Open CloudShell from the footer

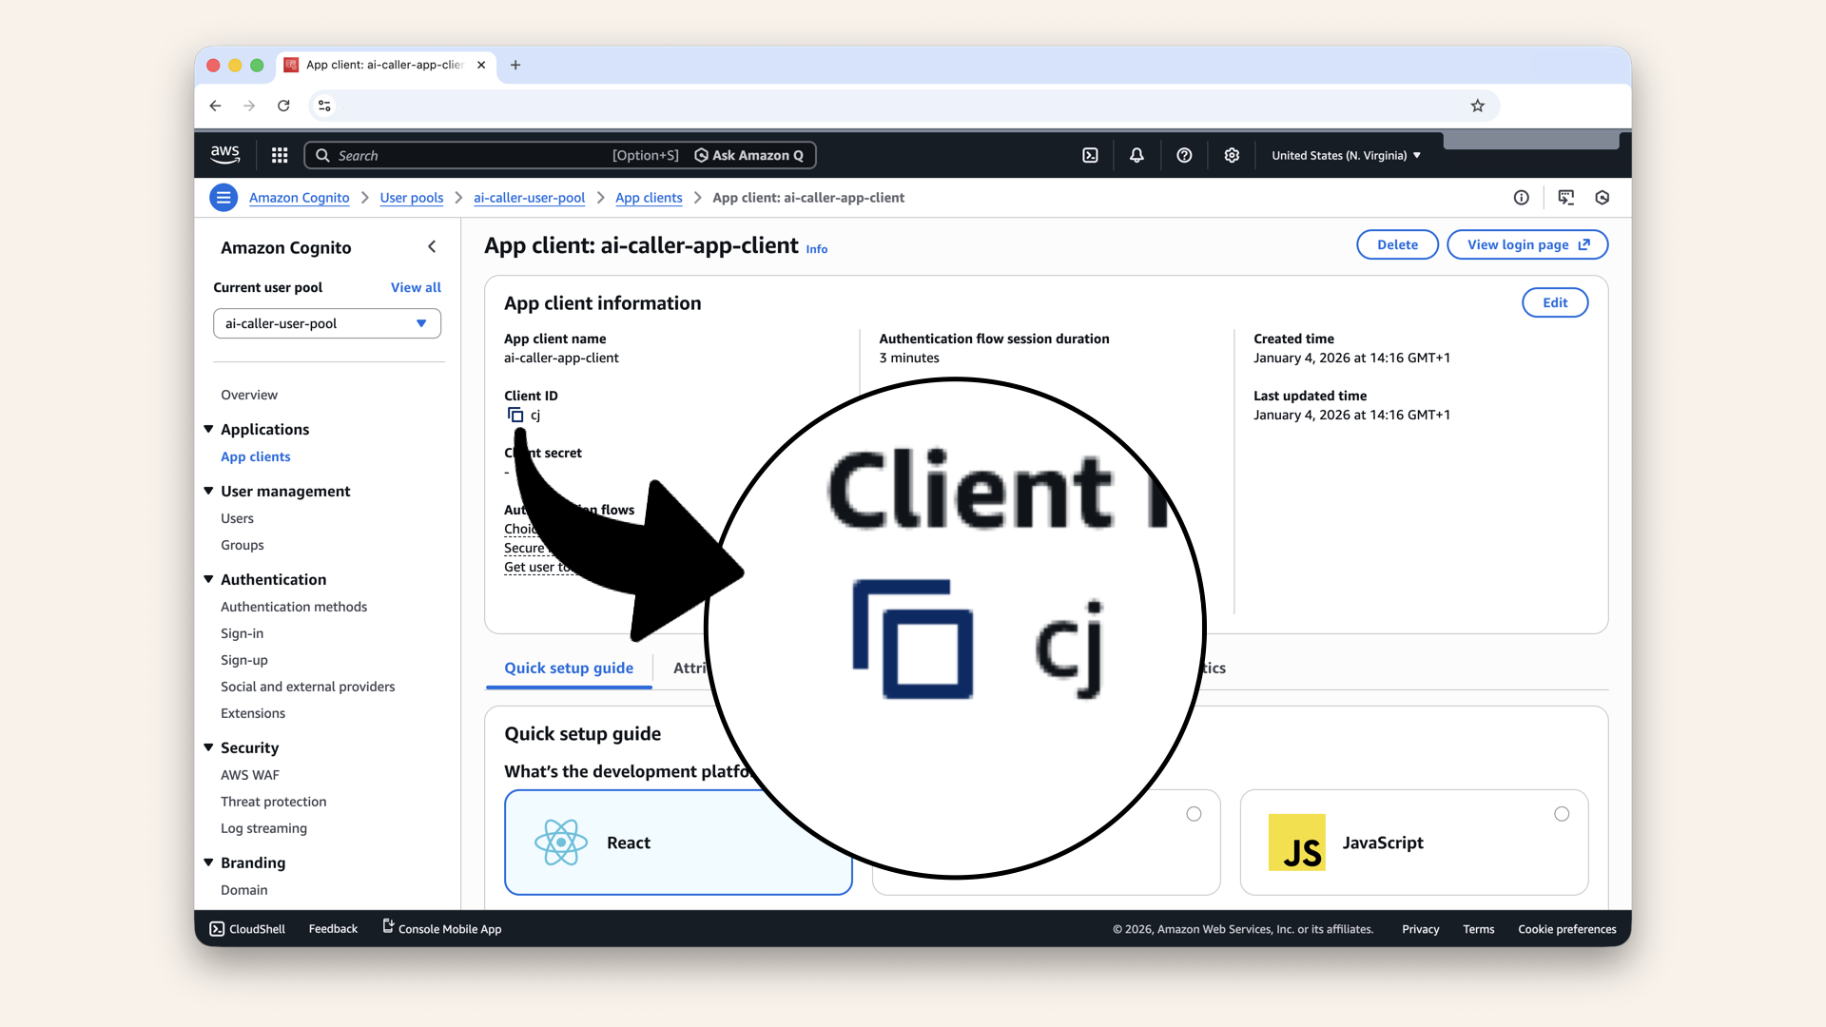point(246,929)
